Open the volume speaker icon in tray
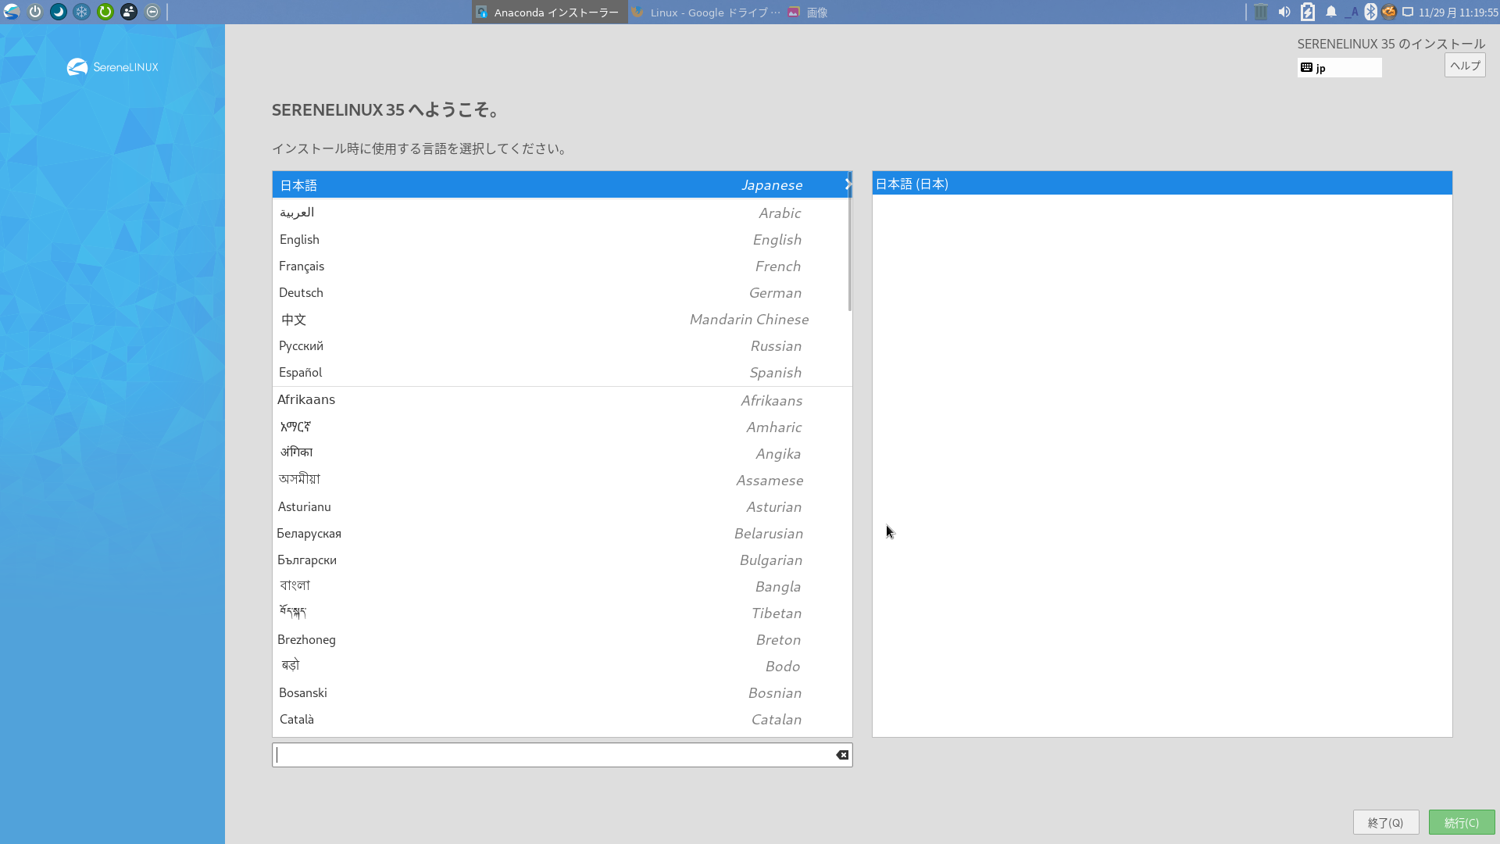This screenshot has height=844, width=1500. pos(1284,12)
